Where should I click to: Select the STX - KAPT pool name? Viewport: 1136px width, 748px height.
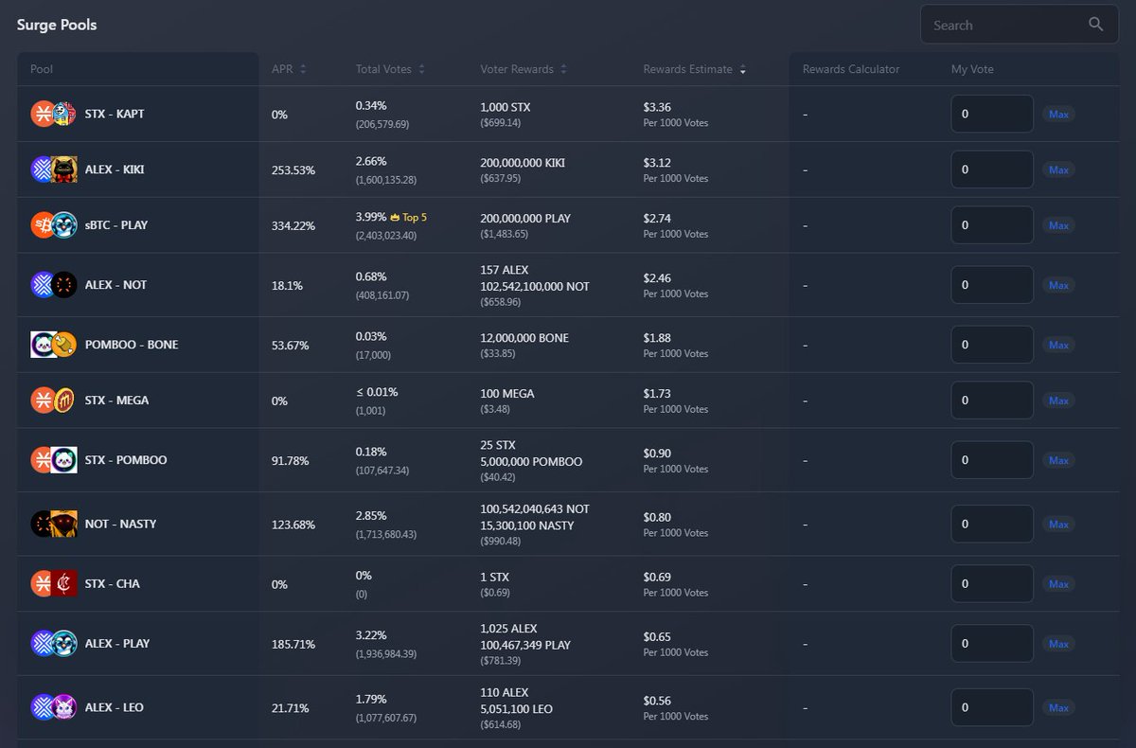point(115,114)
